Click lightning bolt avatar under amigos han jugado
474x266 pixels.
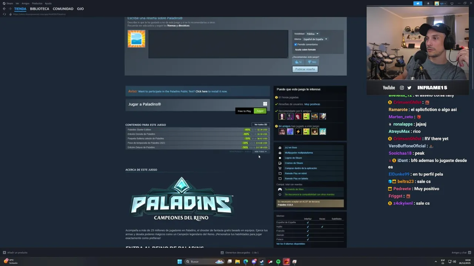[x=298, y=132]
